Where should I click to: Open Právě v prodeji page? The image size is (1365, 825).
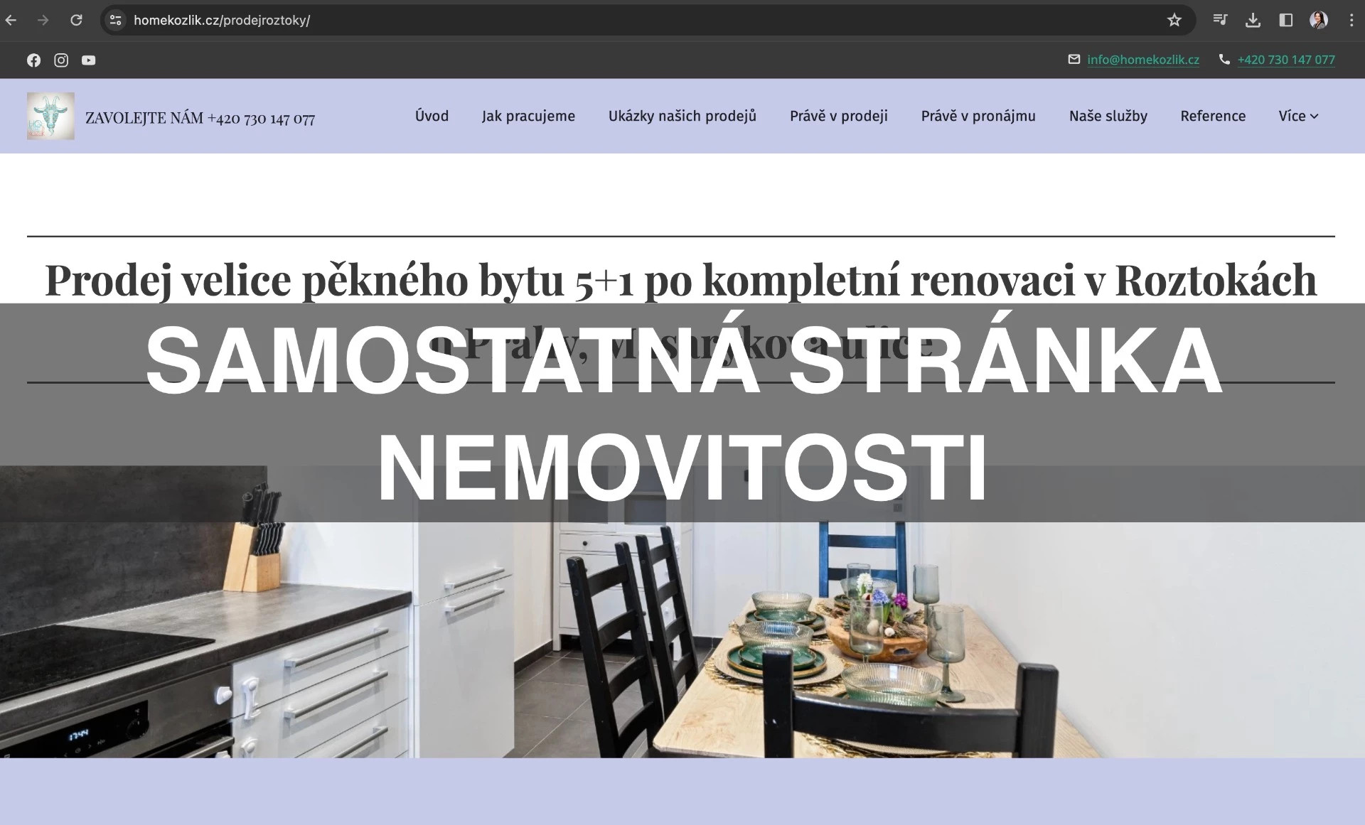838,116
